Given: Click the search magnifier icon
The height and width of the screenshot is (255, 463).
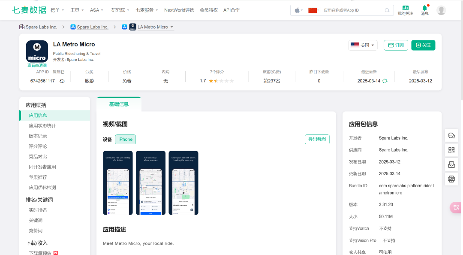Looking at the screenshot, I should (x=387, y=10).
